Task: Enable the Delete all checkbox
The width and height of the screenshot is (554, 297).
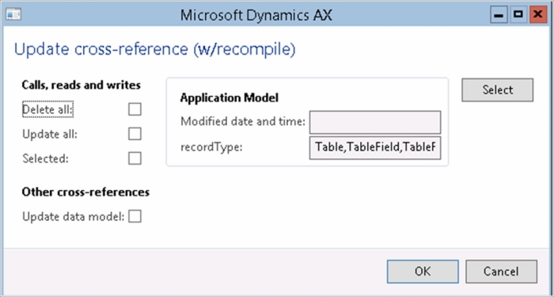Action: pyautogui.click(x=135, y=109)
